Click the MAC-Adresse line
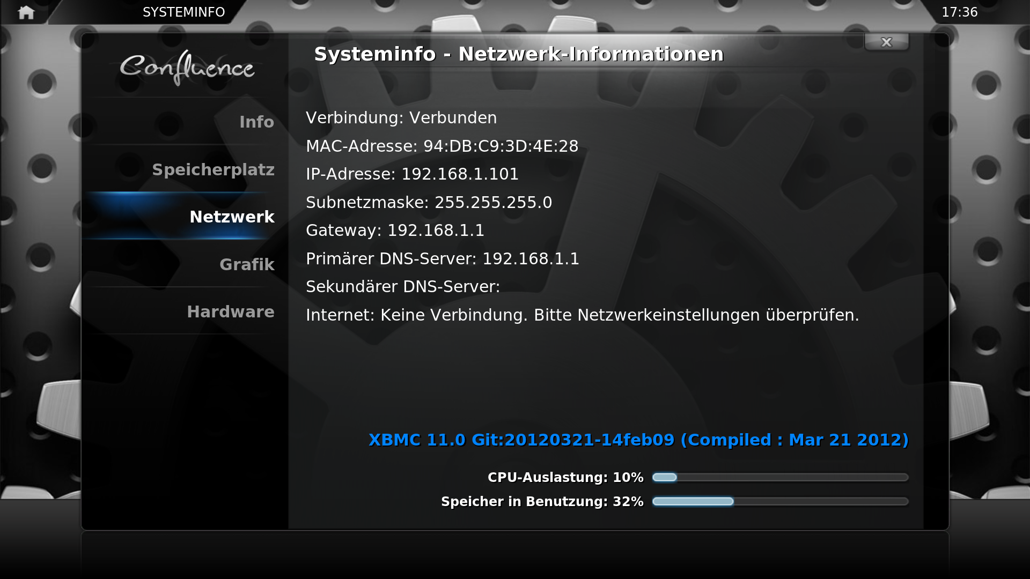This screenshot has height=579, width=1030. pos(442,146)
